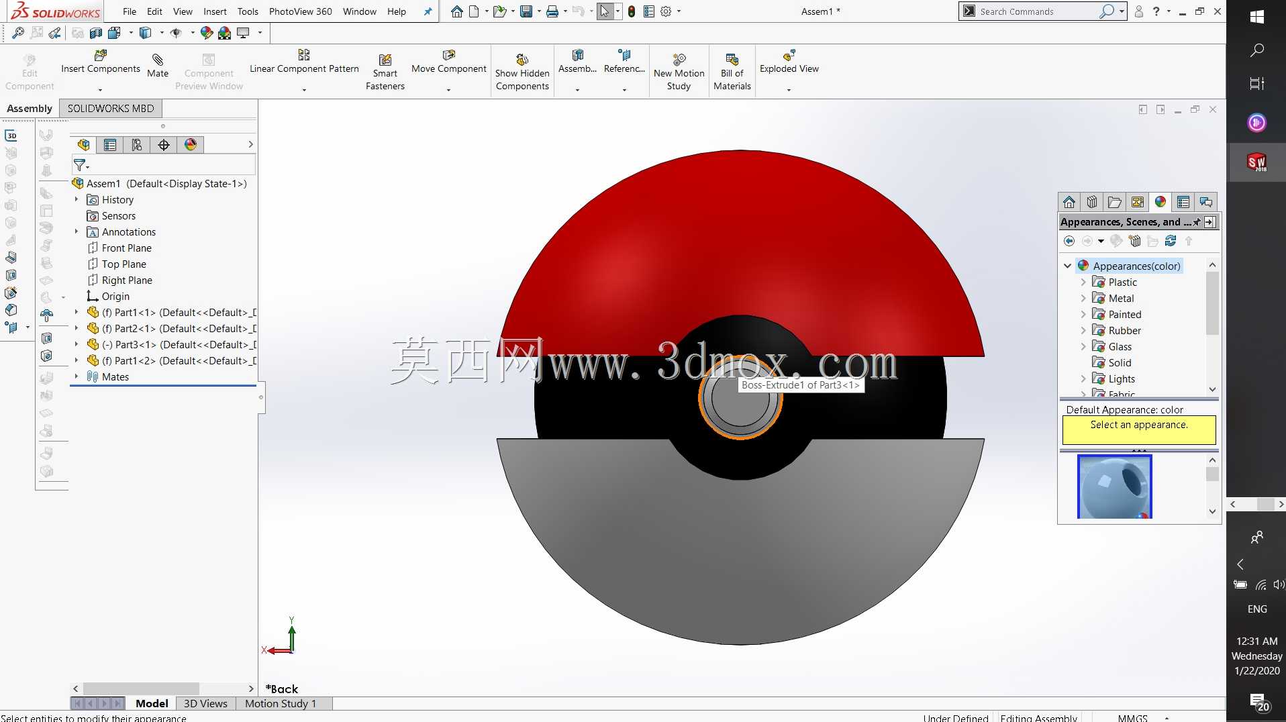The height and width of the screenshot is (722, 1286).
Task: Open Windows search magnifier
Action: tap(1257, 50)
